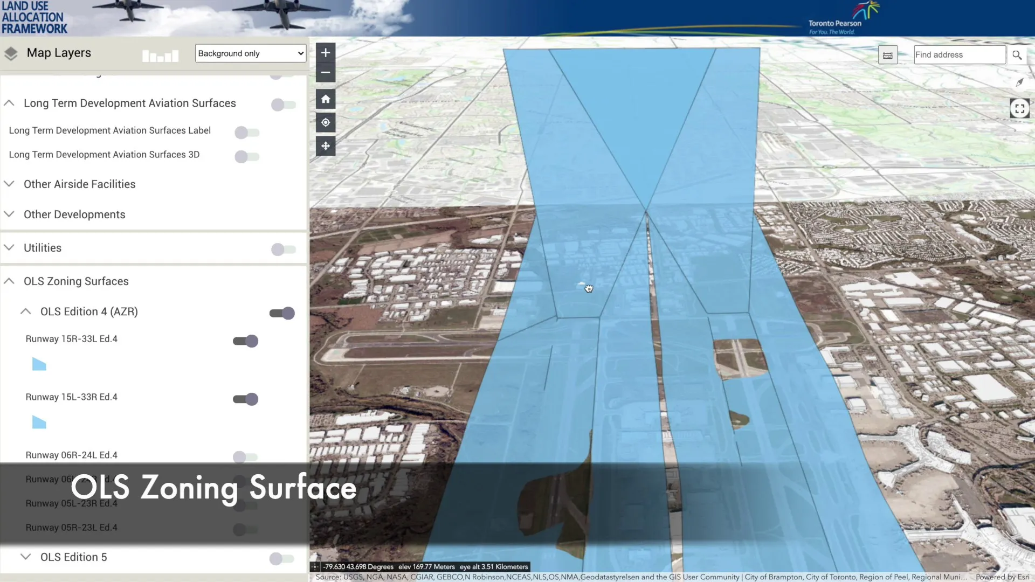Click Runway 15R-33L blue legend swatch
Screen dimensions: 1035x582
pos(39,364)
